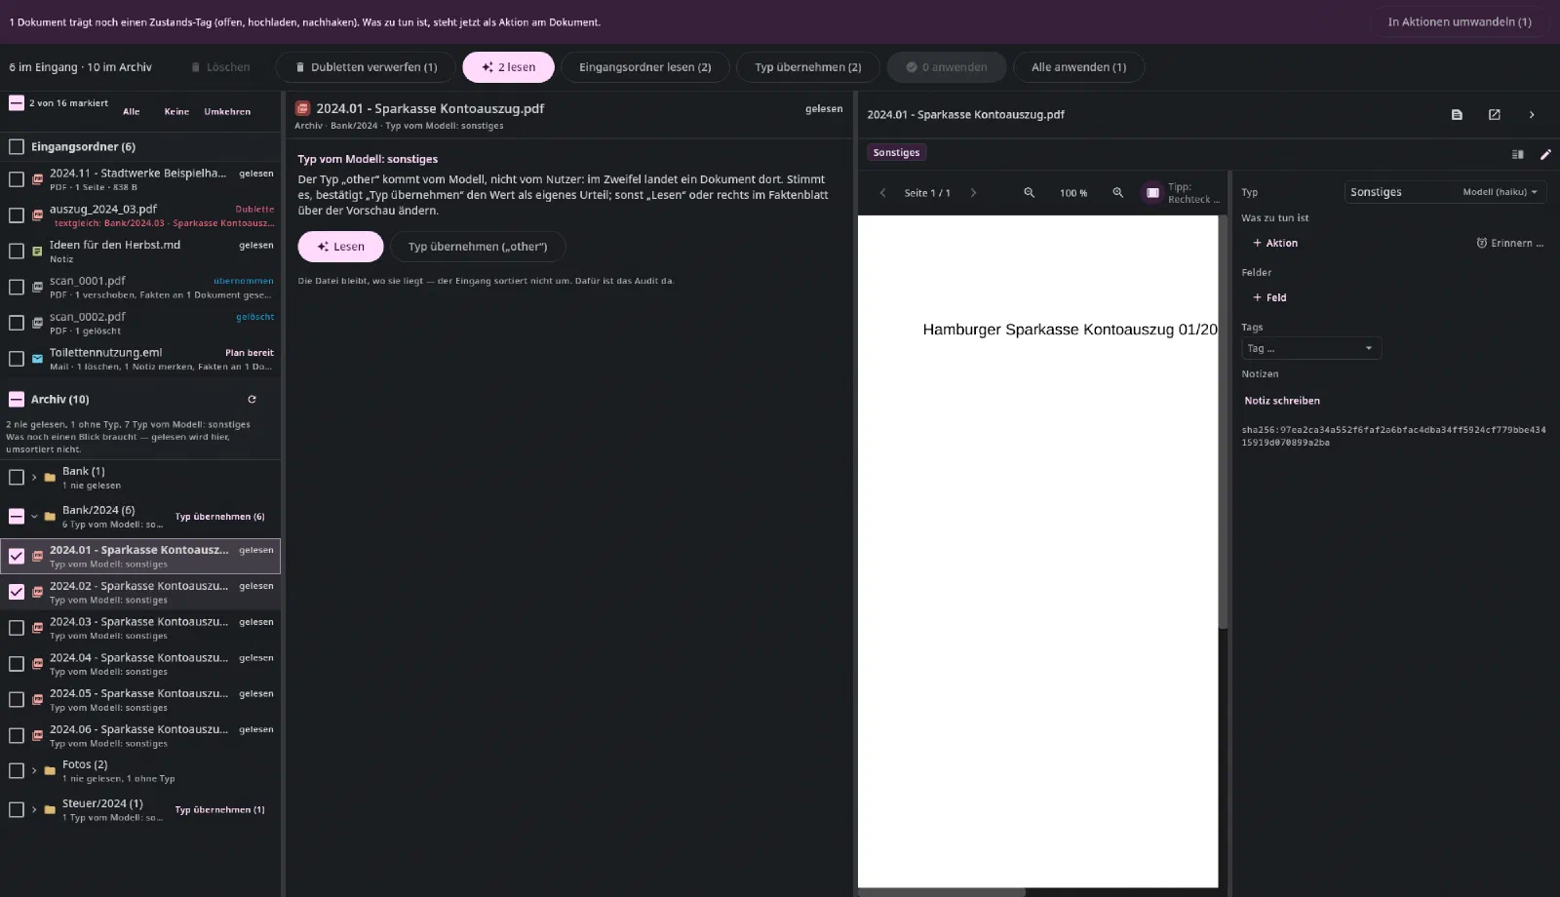Go to next PDF page arrow
This screenshot has height=897, width=1560.
pyautogui.click(x=973, y=192)
